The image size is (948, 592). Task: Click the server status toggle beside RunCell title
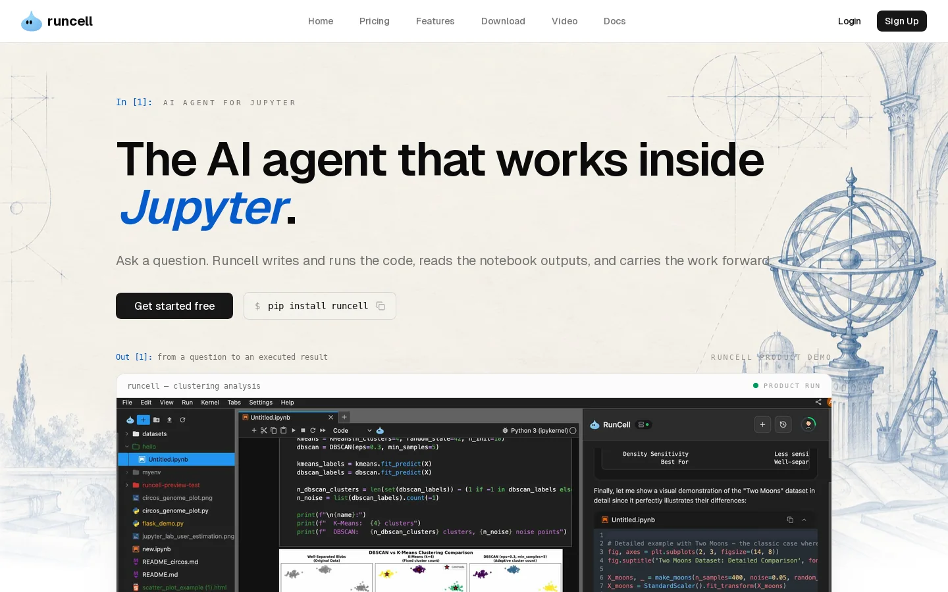point(645,425)
